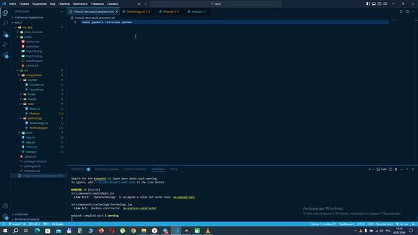Open terminal launch profile dropdown arrow
Image resolution: width=418 pixels, height=235 pixels.
click(x=374, y=169)
